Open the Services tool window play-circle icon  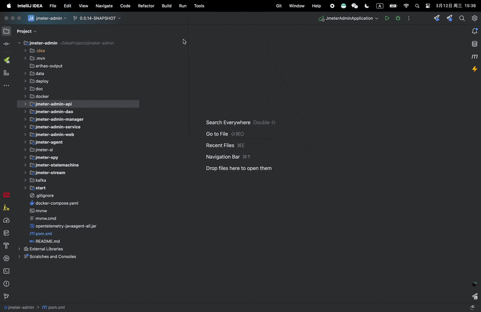[6, 258]
